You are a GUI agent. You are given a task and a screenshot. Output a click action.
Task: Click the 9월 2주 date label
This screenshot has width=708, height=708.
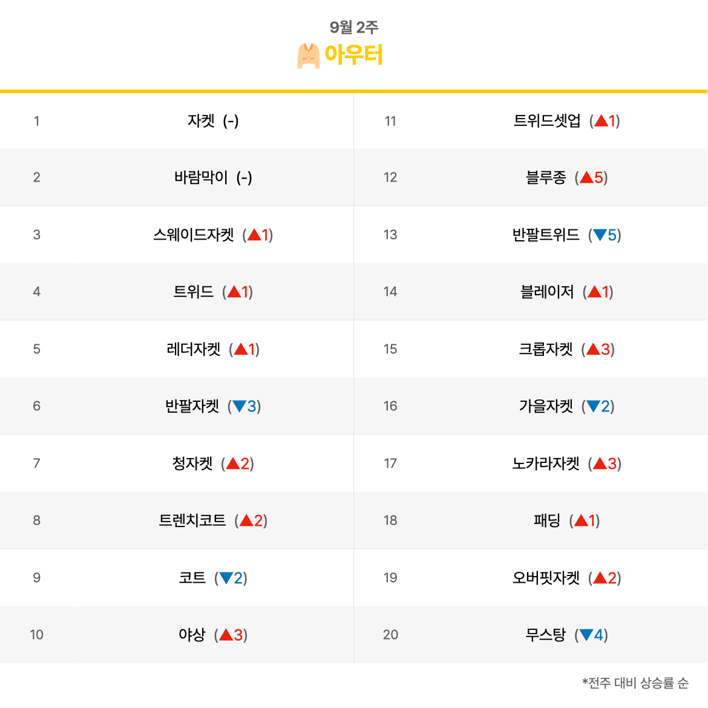click(x=354, y=27)
